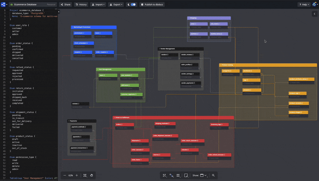Select the hand pan tool

(x=91, y=175)
